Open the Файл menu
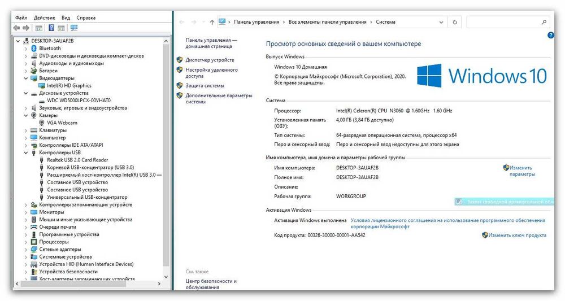This screenshot has height=301, width=565. 21,18
